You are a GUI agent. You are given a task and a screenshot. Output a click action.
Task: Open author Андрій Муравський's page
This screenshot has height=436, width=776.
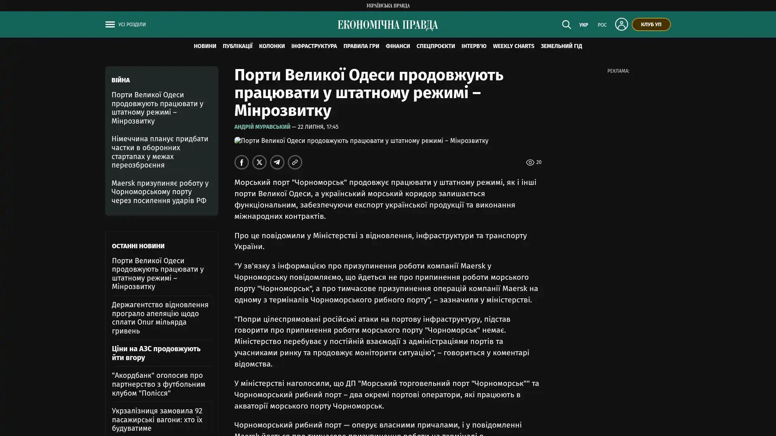click(262, 127)
